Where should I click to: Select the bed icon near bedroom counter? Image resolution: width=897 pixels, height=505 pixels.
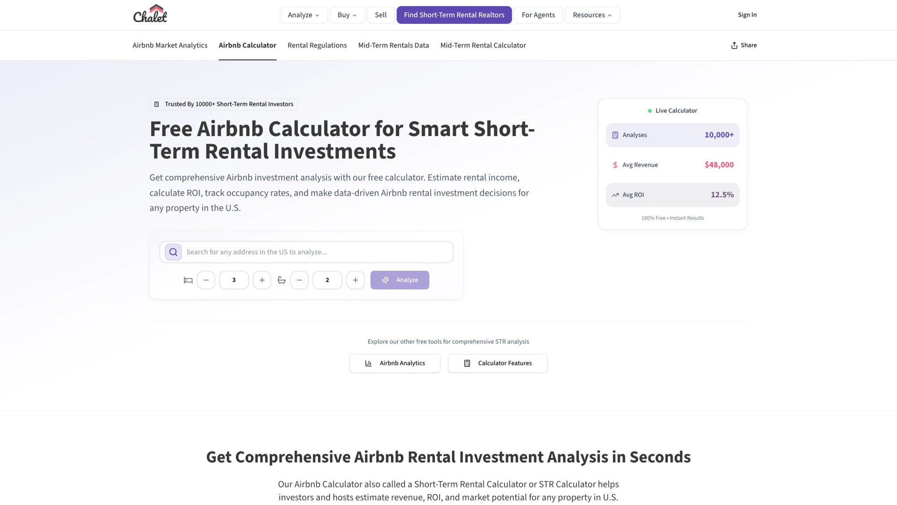188,280
